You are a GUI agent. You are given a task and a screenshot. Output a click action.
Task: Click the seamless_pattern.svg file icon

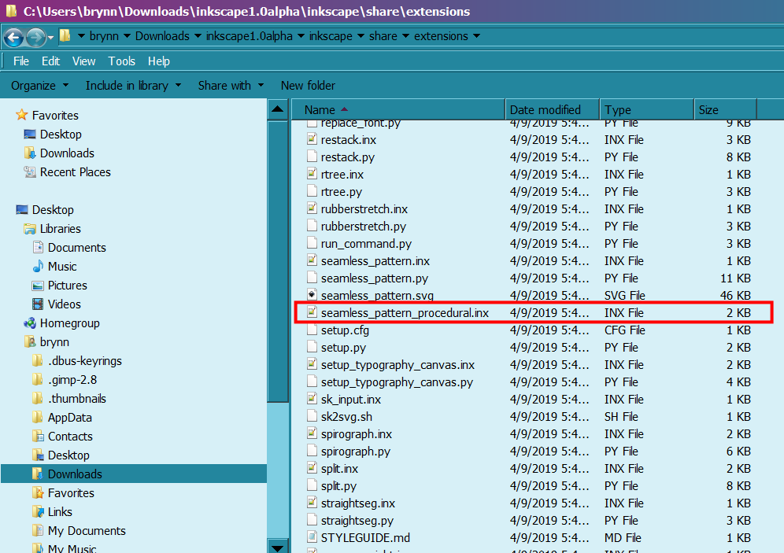click(x=312, y=296)
